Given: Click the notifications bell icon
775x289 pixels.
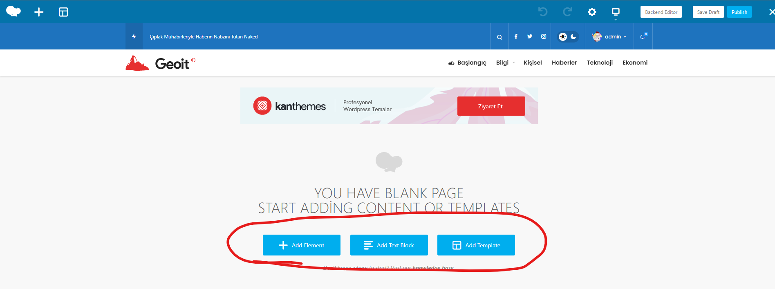Looking at the screenshot, I should (643, 36).
